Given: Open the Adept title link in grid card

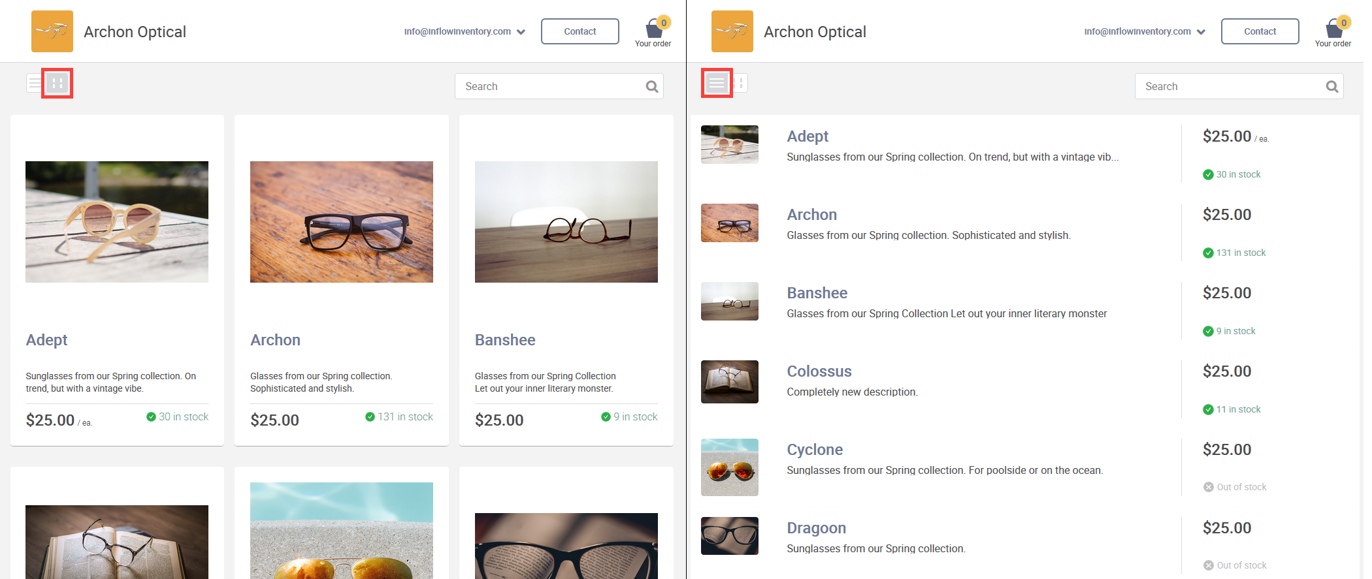Looking at the screenshot, I should (47, 340).
